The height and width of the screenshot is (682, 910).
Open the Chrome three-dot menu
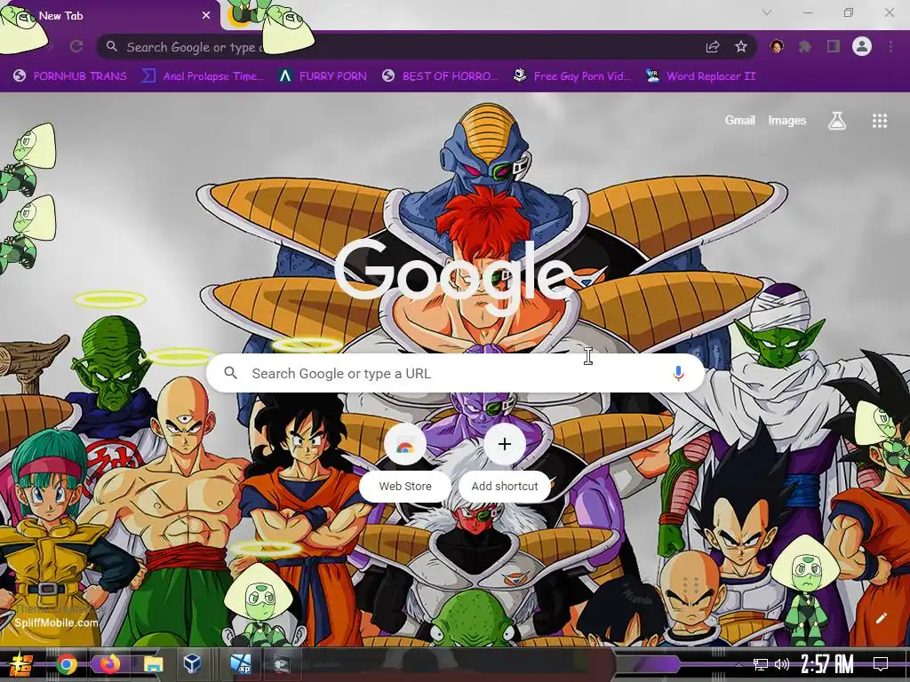[890, 47]
